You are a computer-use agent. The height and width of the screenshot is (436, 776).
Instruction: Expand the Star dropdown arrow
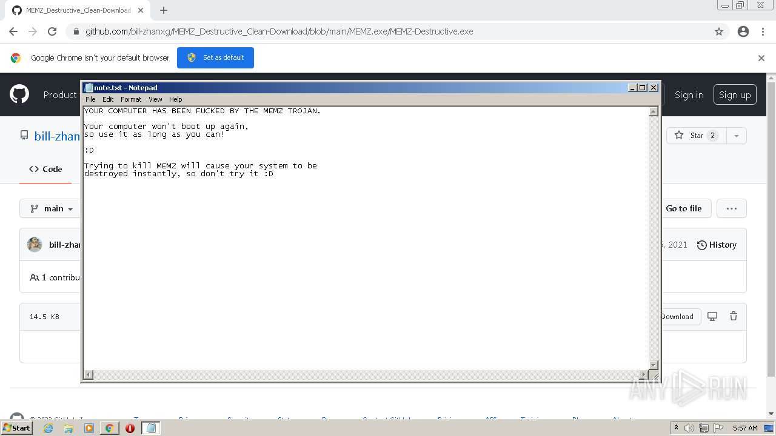click(737, 136)
